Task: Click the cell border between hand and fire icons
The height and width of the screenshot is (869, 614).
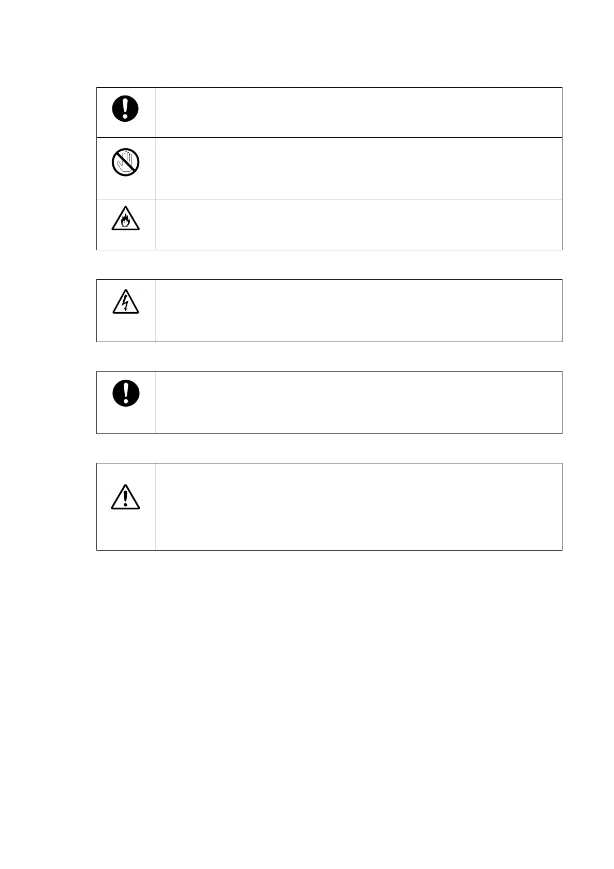Action: click(126, 200)
